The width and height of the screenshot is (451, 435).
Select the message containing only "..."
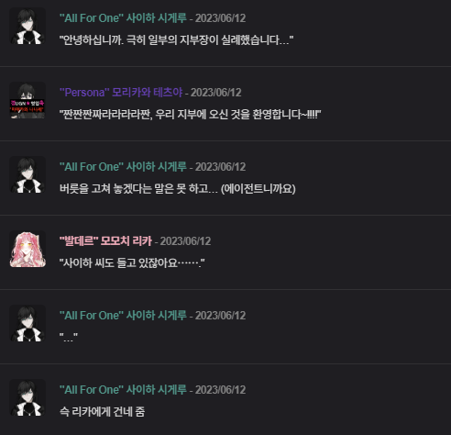[69, 338]
